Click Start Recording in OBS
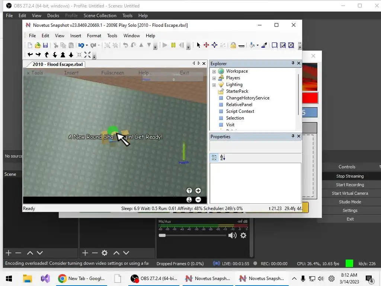Image resolution: width=381 pixels, height=286 pixels. click(x=350, y=185)
